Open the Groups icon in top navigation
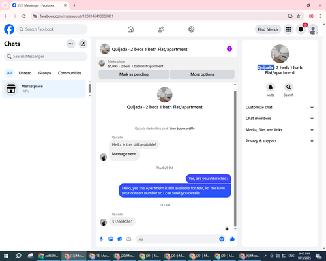Screen dimensions: 326x261 pyautogui.click(x=192, y=29)
